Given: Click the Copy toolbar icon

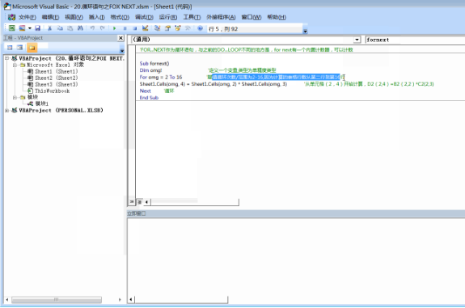Looking at the screenshot, I should click(x=60, y=28).
